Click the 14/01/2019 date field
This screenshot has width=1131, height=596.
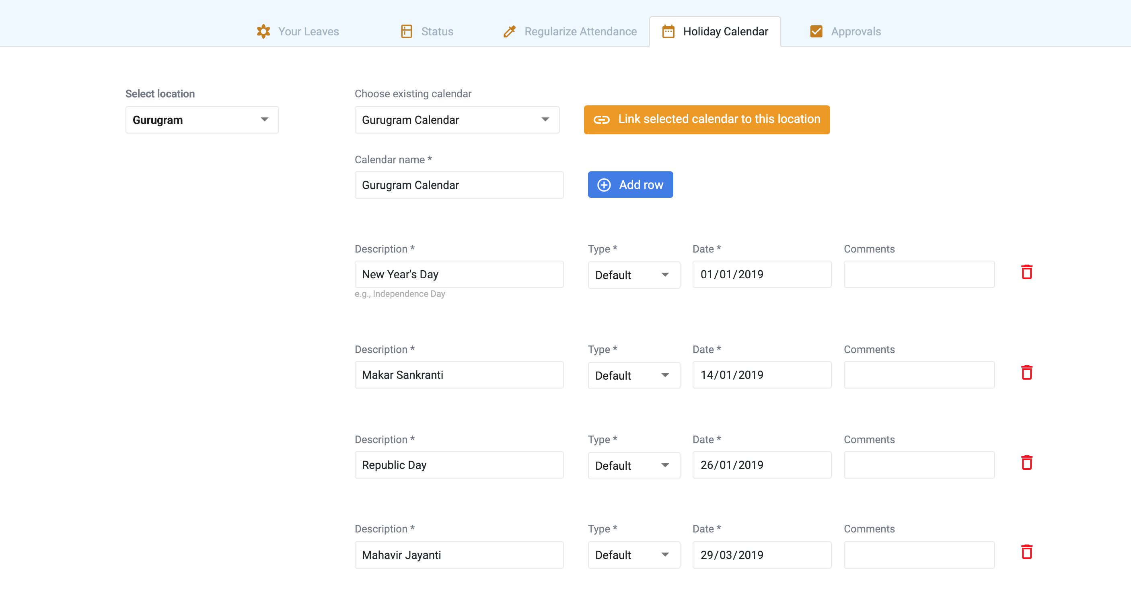point(762,375)
